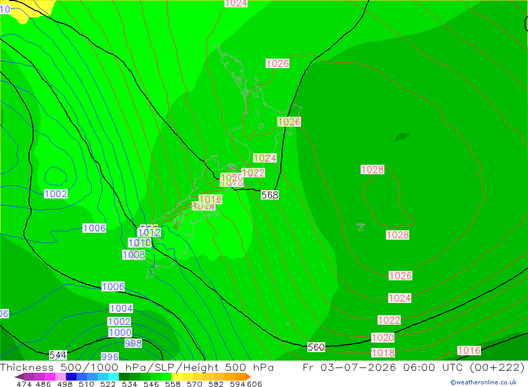Click the blue 1004 isobar label

(x=121, y=308)
